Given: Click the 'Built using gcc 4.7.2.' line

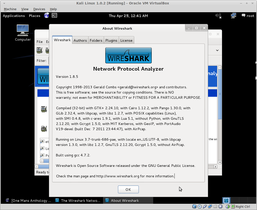Looking at the screenshot, I should click(x=73, y=155).
